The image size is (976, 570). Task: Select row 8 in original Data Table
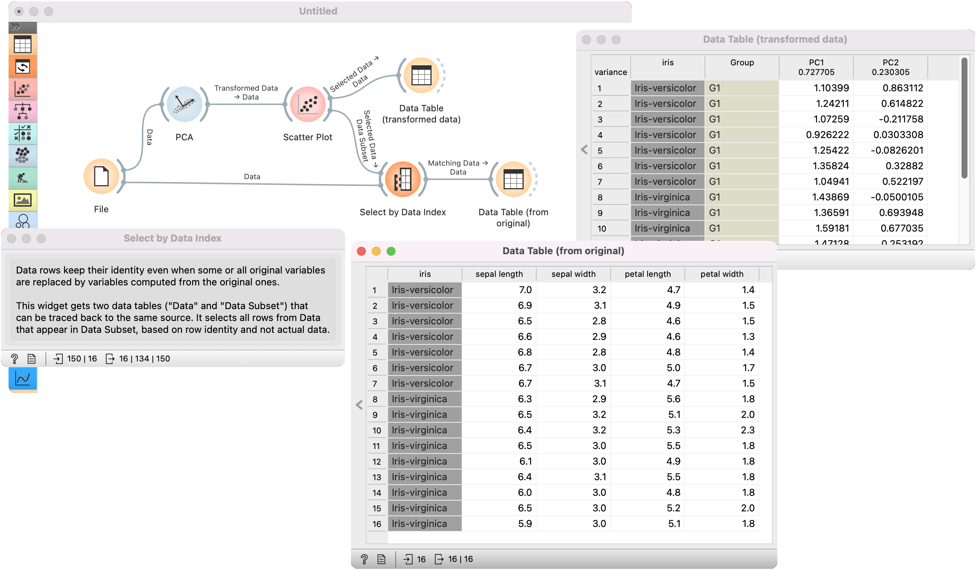pyautogui.click(x=375, y=399)
